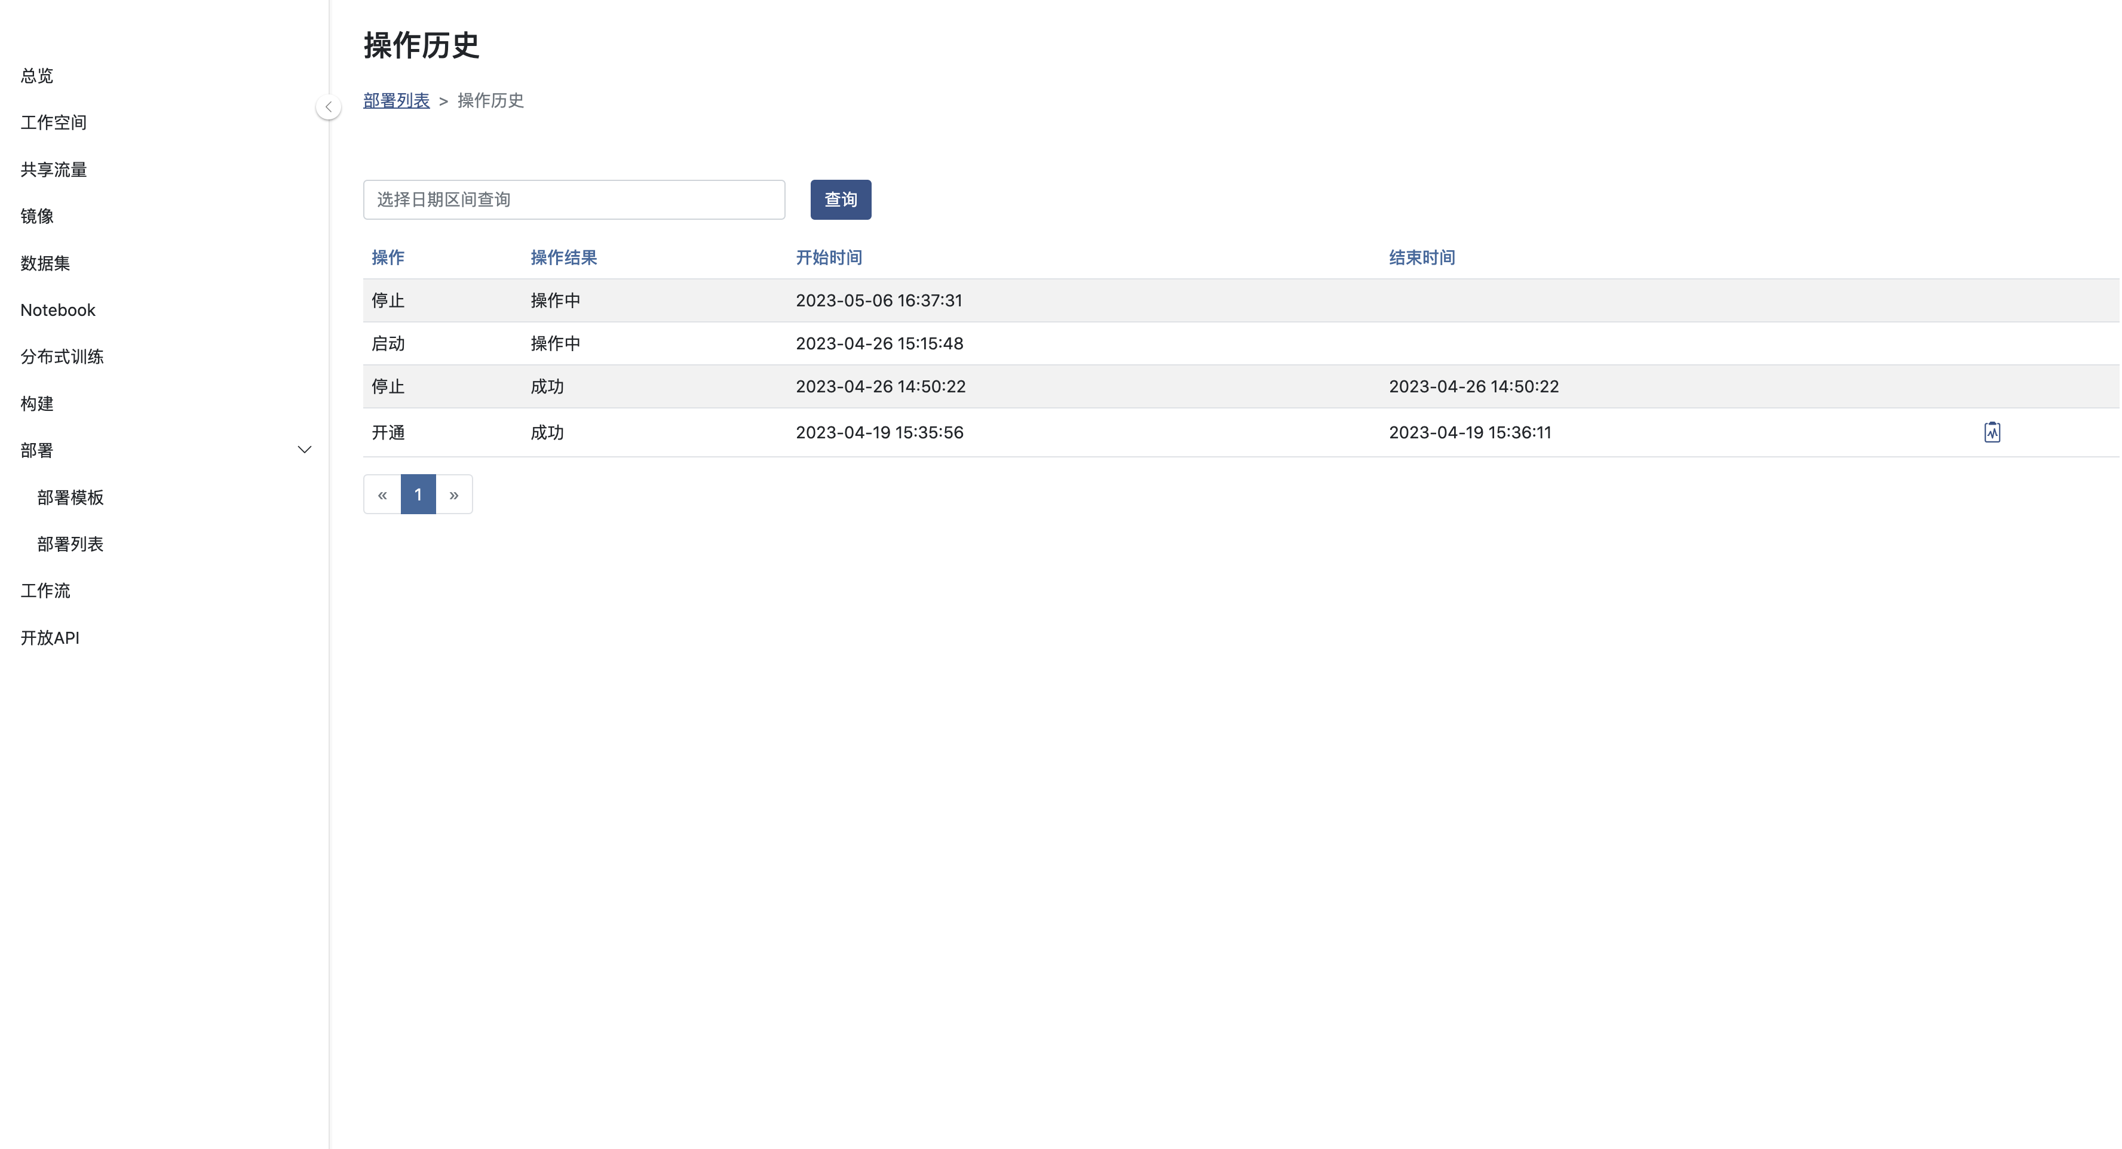The image size is (2122, 1149).
Task: Open 总览 in the sidebar
Action: click(x=37, y=76)
